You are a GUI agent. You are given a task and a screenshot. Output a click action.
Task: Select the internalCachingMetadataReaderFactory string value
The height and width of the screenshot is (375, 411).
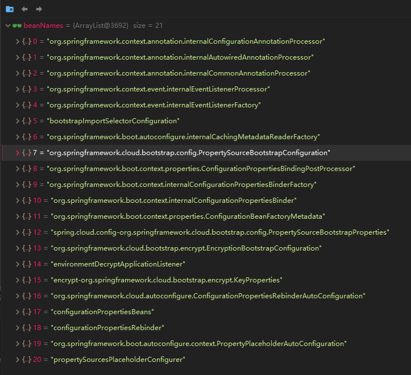point(183,137)
